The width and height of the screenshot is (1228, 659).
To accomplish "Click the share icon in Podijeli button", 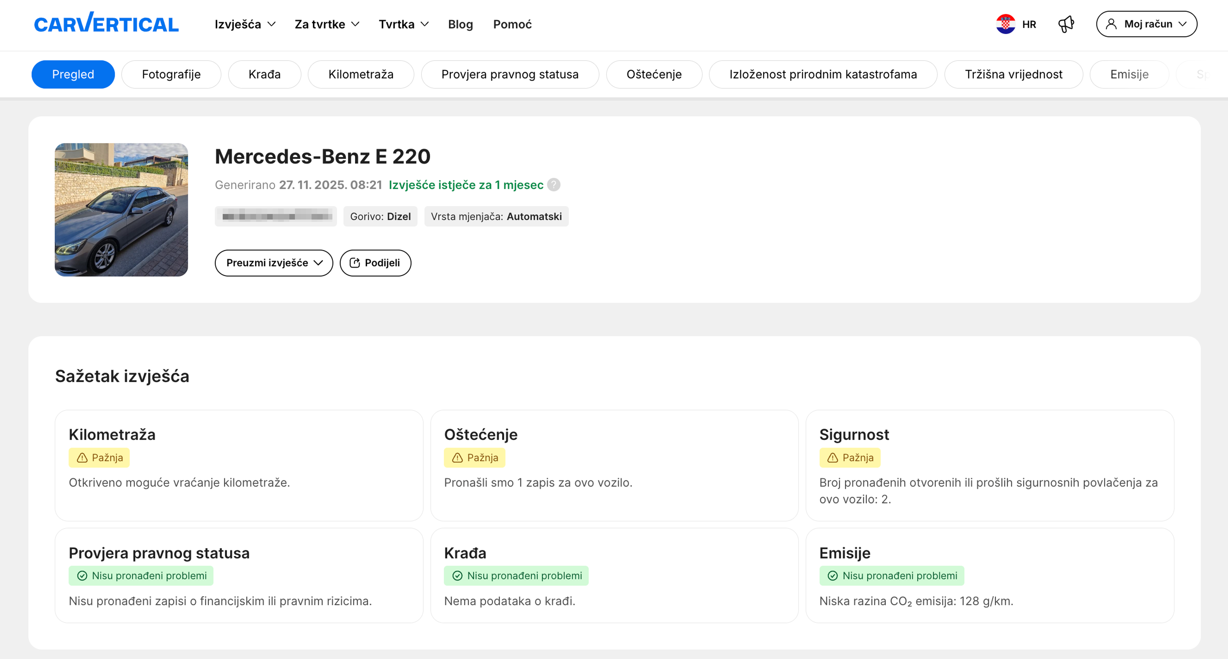I will click(355, 263).
